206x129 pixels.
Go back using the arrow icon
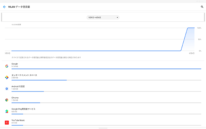4,7
